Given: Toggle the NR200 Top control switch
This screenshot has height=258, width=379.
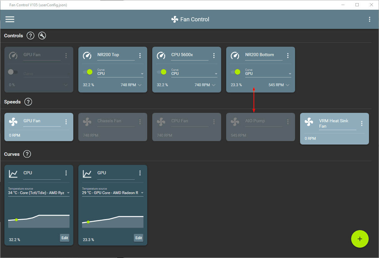Looking at the screenshot, I should [x=88, y=72].
